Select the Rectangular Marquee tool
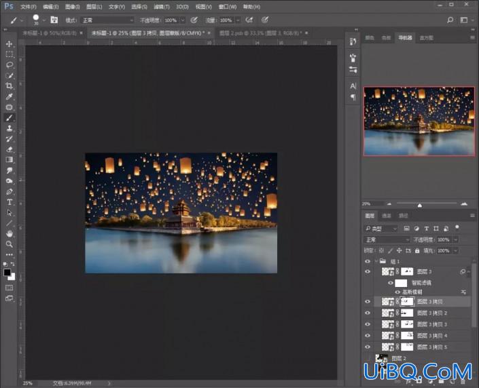The height and width of the screenshot is (388, 479). [9, 54]
